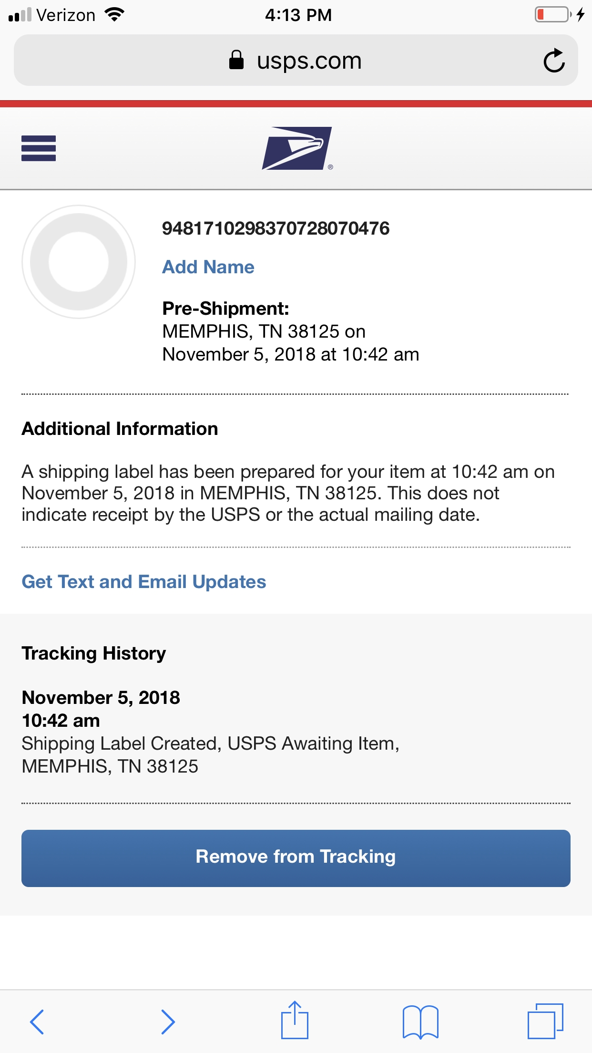592x1053 pixels.
Task: Select the tracking number 9481710298370728070476
Action: pyautogui.click(x=276, y=228)
